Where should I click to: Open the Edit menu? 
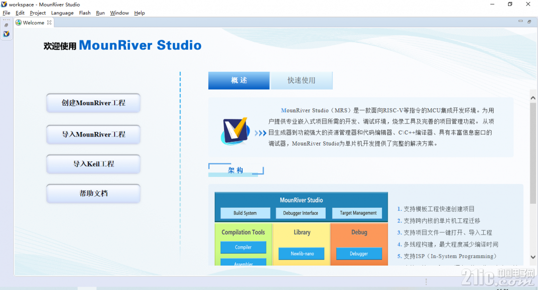pyautogui.click(x=20, y=12)
